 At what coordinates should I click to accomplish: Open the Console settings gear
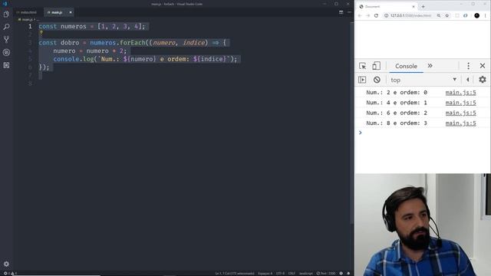[x=483, y=80]
